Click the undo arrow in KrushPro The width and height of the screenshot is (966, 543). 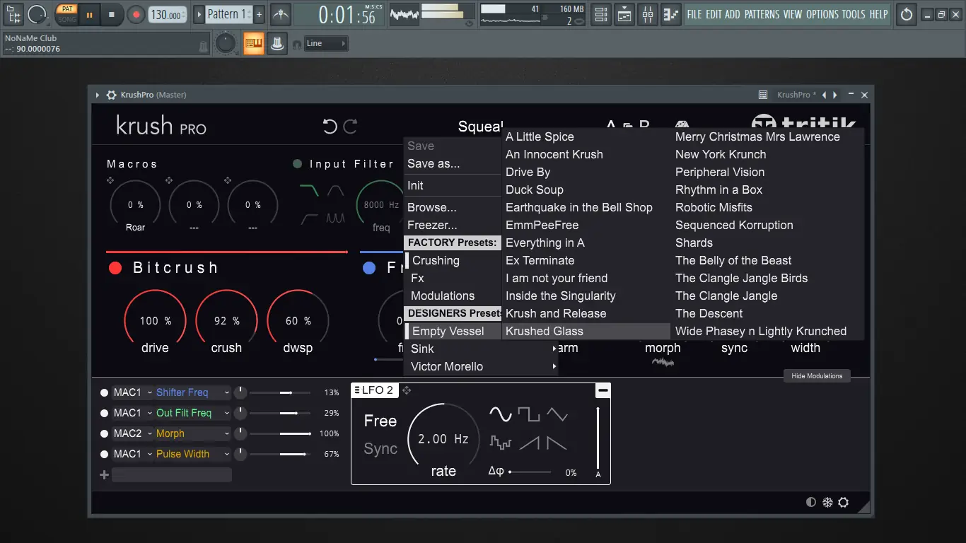pos(330,127)
